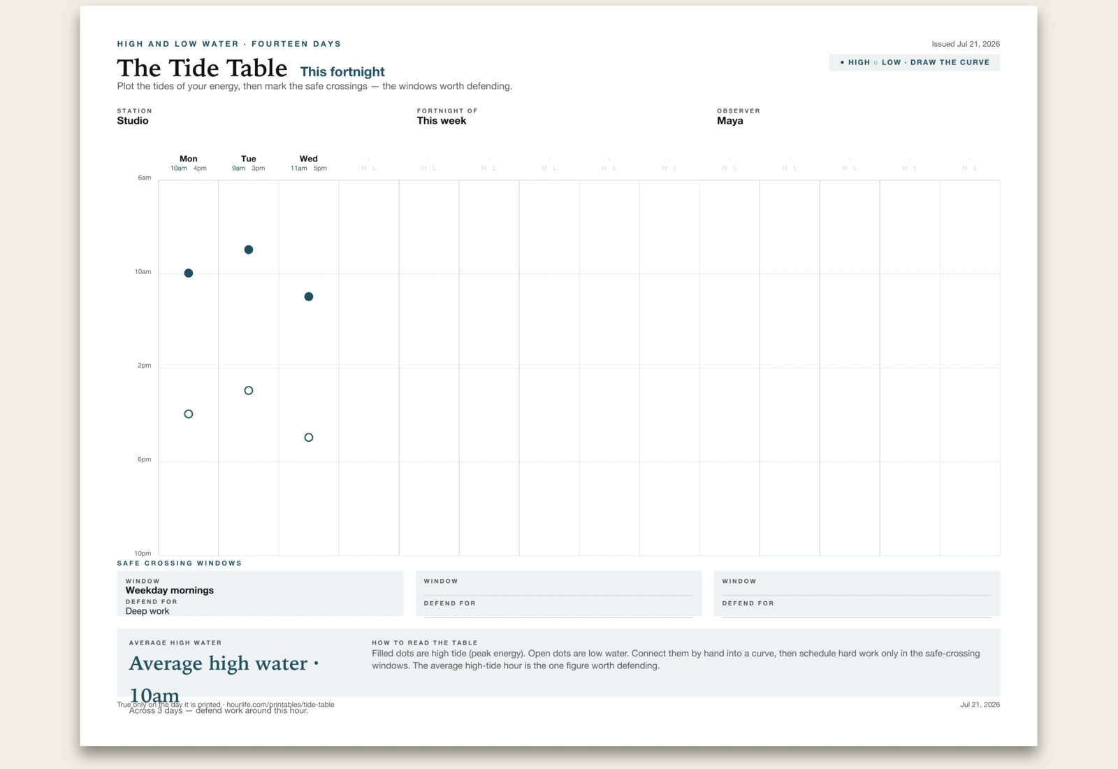Click the 'Across 3 days' note text
Image resolution: width=1118 pixels, height=769 pixels.
219,711
